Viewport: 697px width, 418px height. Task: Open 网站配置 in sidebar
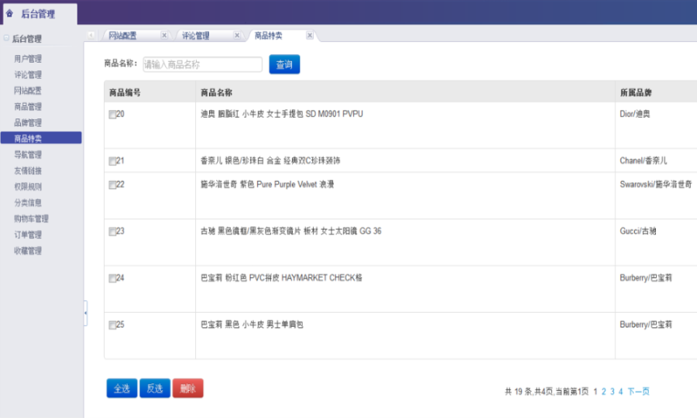point(28,91)
